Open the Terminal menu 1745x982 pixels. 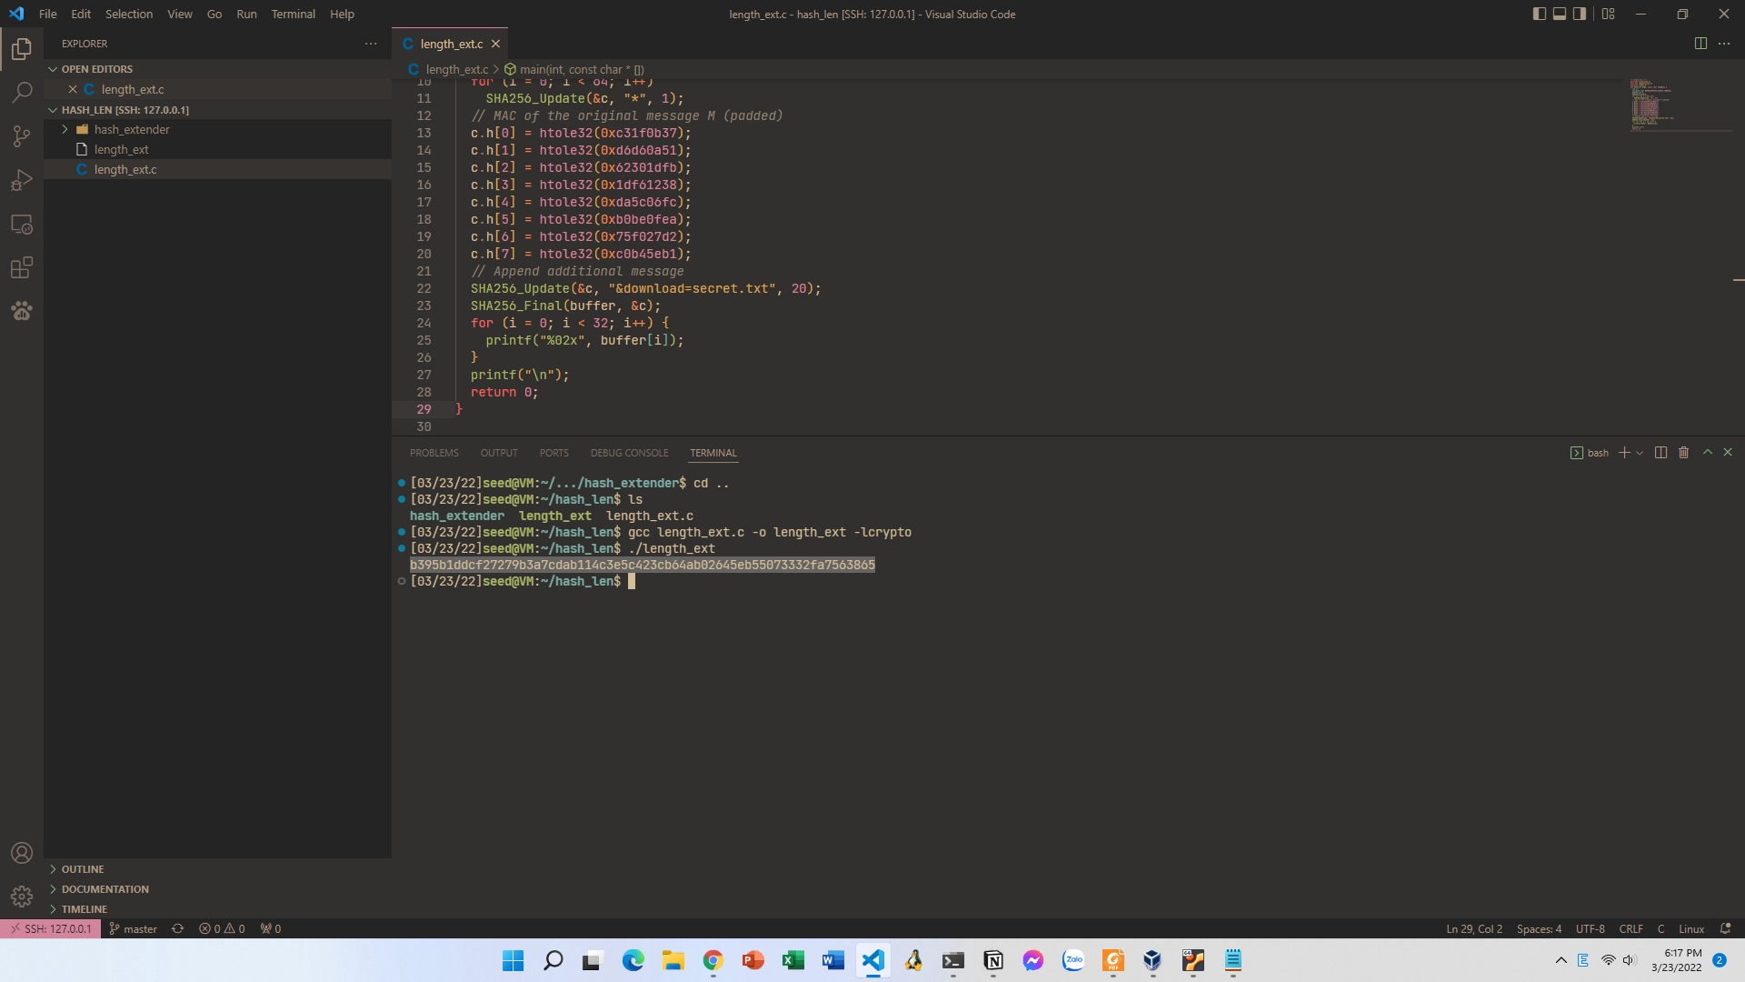coord(293,14)
